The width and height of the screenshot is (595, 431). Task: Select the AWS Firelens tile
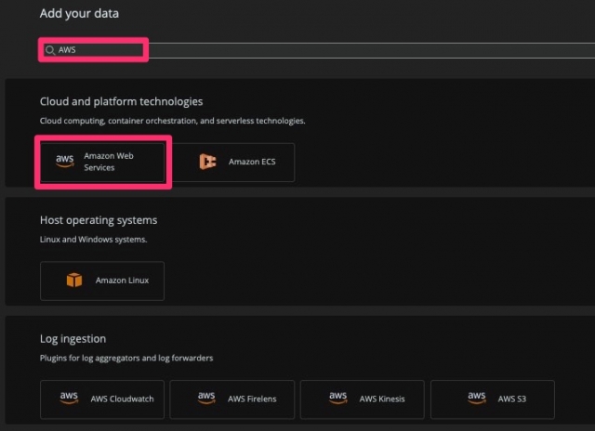(x=232, y=399)
